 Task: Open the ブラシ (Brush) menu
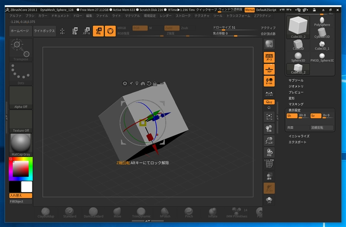tap(30, 16)
